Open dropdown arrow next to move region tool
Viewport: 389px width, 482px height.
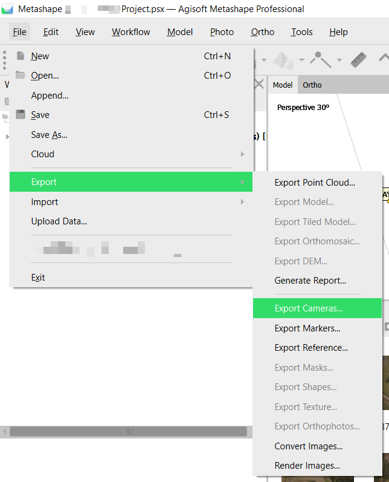(302, 60)
